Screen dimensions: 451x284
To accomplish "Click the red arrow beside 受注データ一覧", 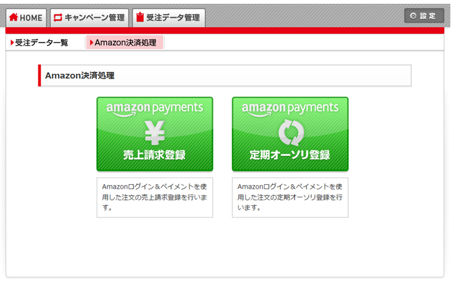I will tap(12, 43).
